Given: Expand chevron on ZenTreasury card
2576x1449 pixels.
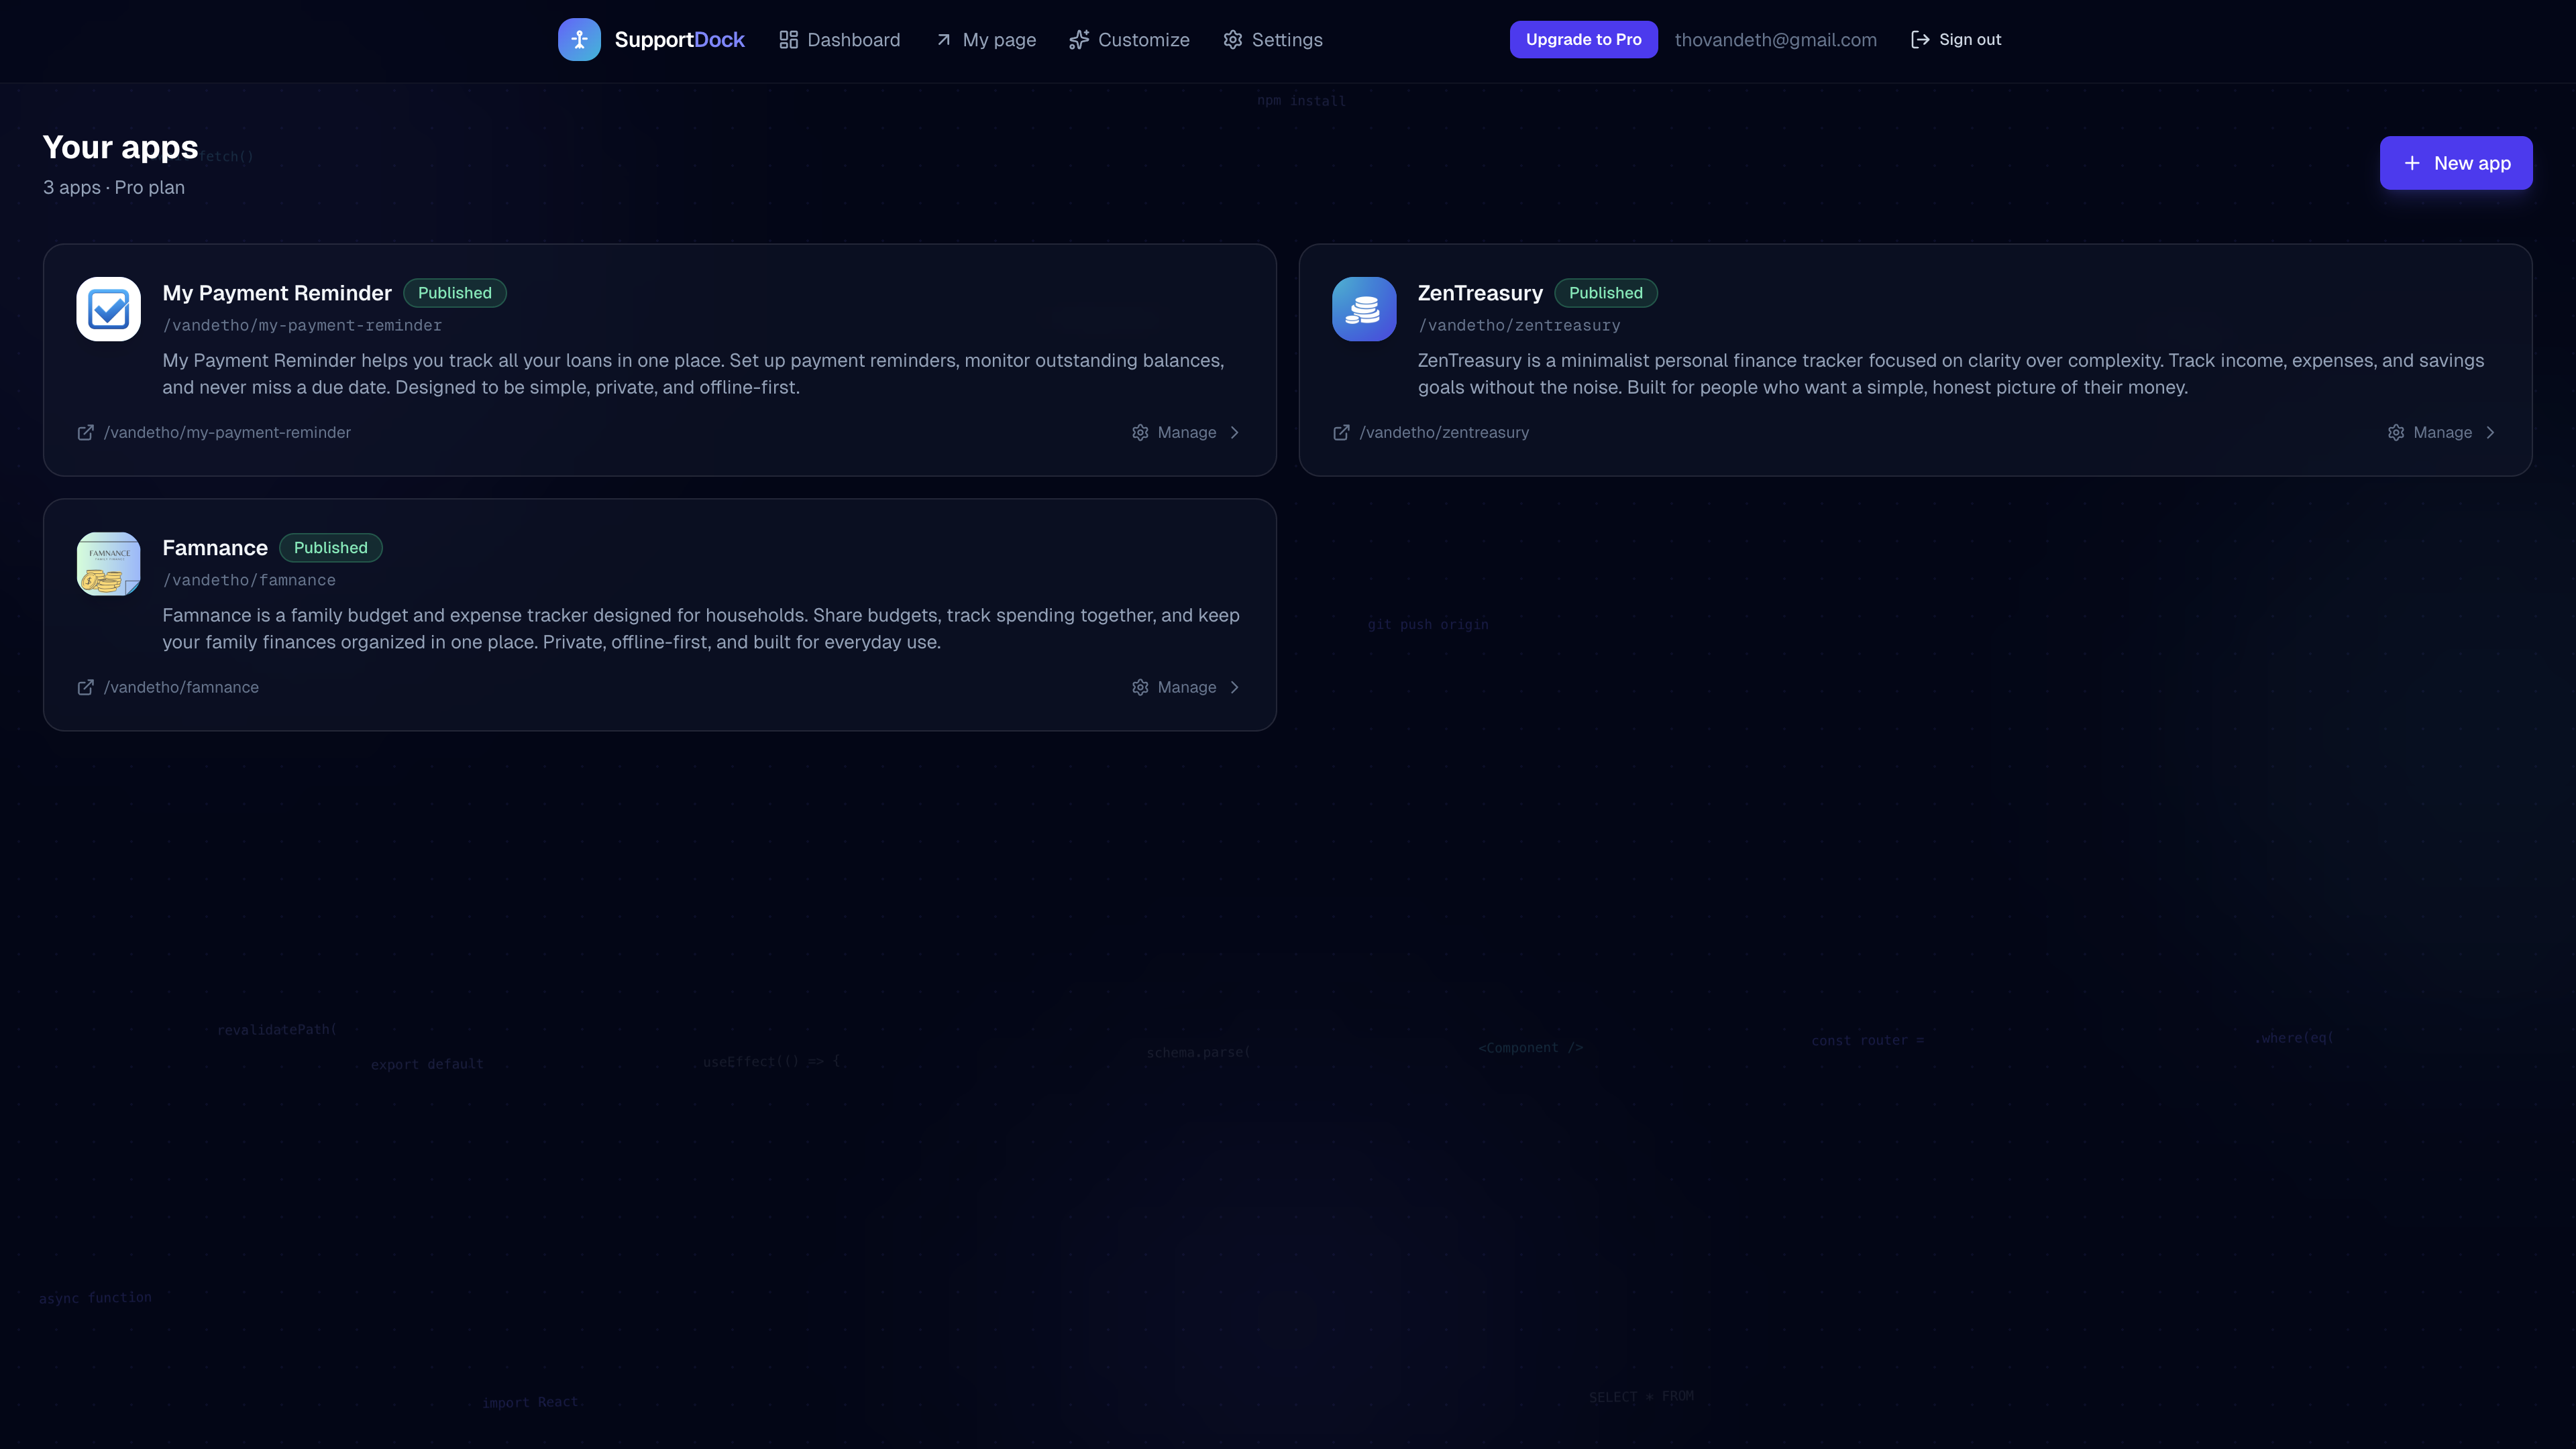Looking at the screenshot, I should [x=2490, y=432].
